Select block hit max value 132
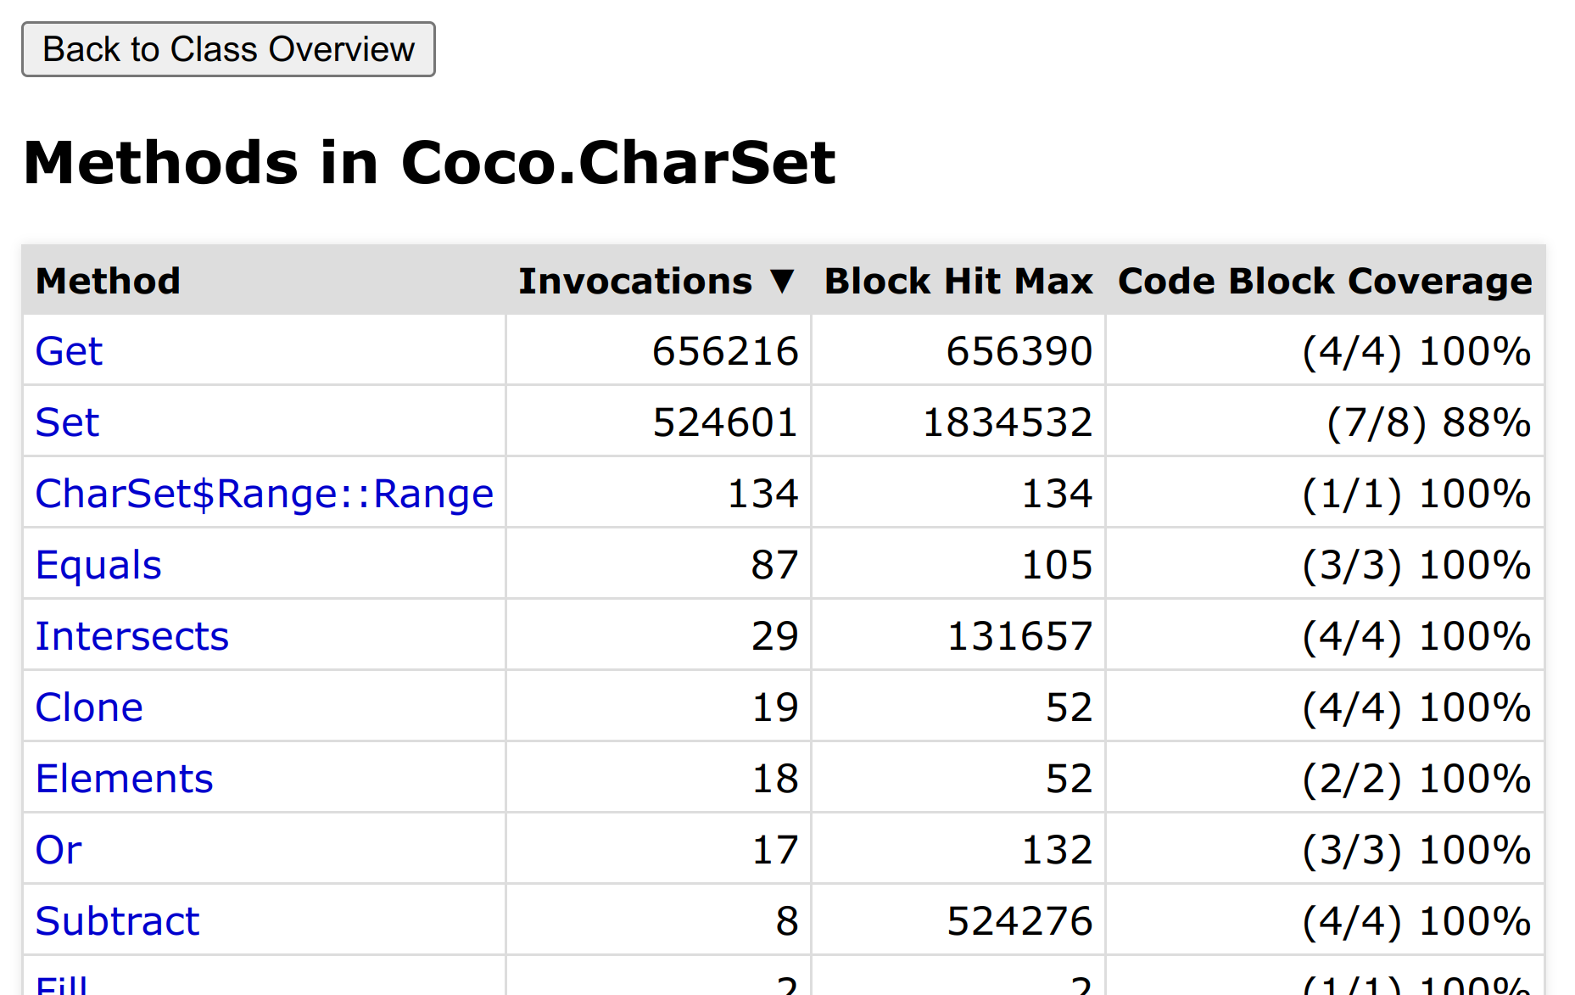Image resolution: width=1575 pixels, height=995 pixels. click(1057, 850)
